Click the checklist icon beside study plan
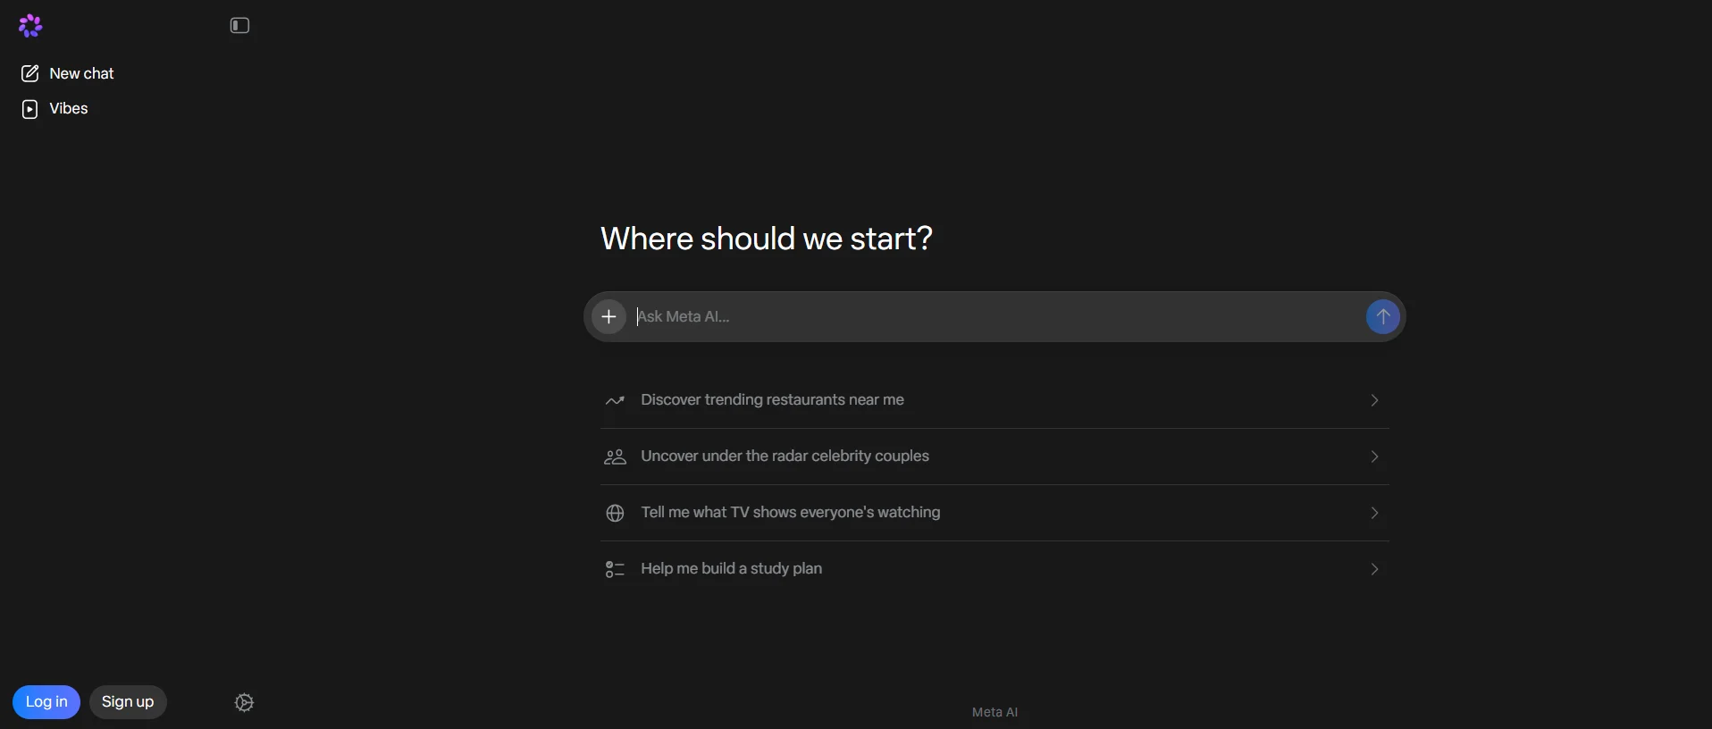Screen dimensions: 1712x729 615,569
